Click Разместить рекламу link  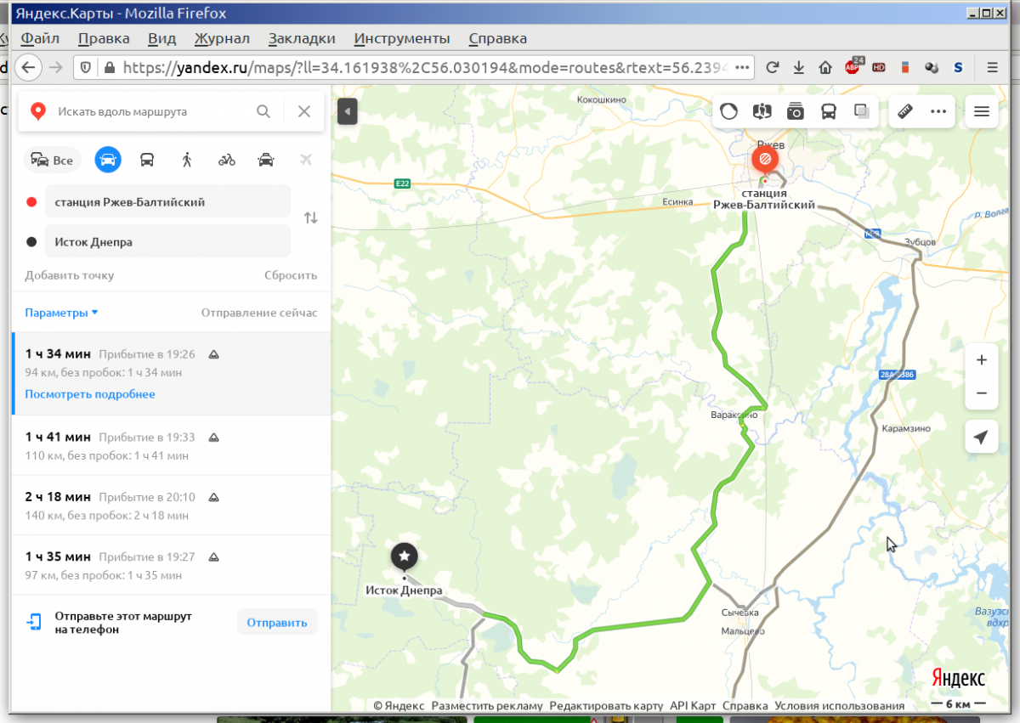[486, 706]
